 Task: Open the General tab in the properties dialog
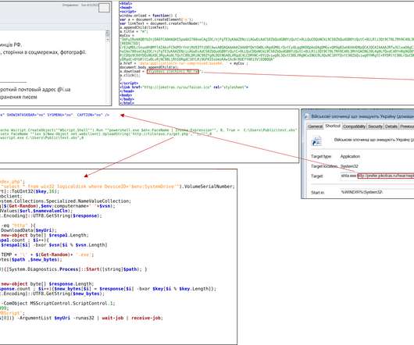click(x=316, y=126)
